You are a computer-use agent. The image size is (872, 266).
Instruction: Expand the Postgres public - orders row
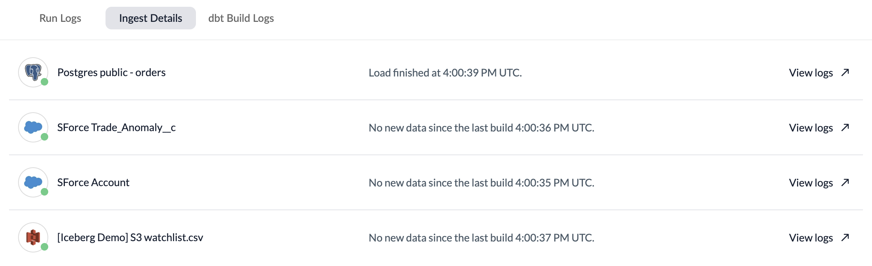264,72
